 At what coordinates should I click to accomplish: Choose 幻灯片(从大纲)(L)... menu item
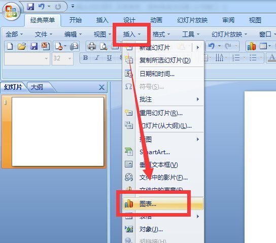coord(163,126)
